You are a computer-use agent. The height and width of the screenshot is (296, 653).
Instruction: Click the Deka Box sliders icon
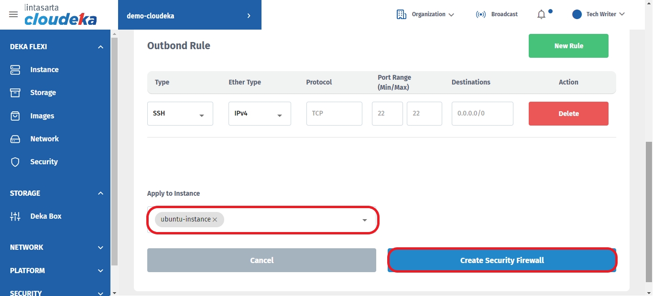click(15, 216)
